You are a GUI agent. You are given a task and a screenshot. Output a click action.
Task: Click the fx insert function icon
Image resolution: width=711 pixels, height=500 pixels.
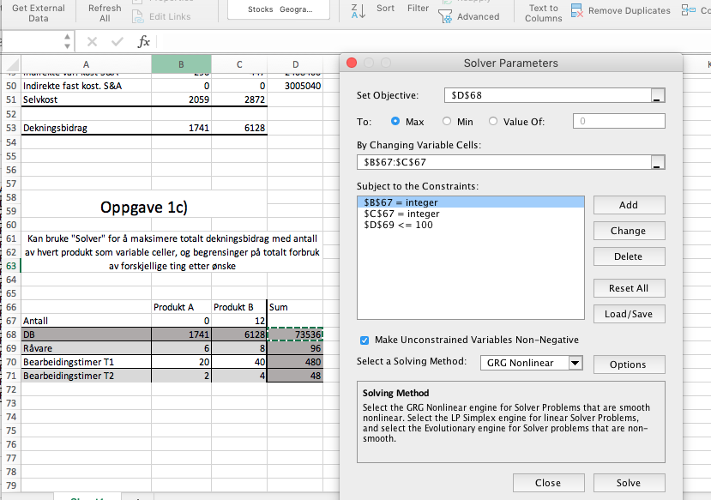(x=144, y=42)
